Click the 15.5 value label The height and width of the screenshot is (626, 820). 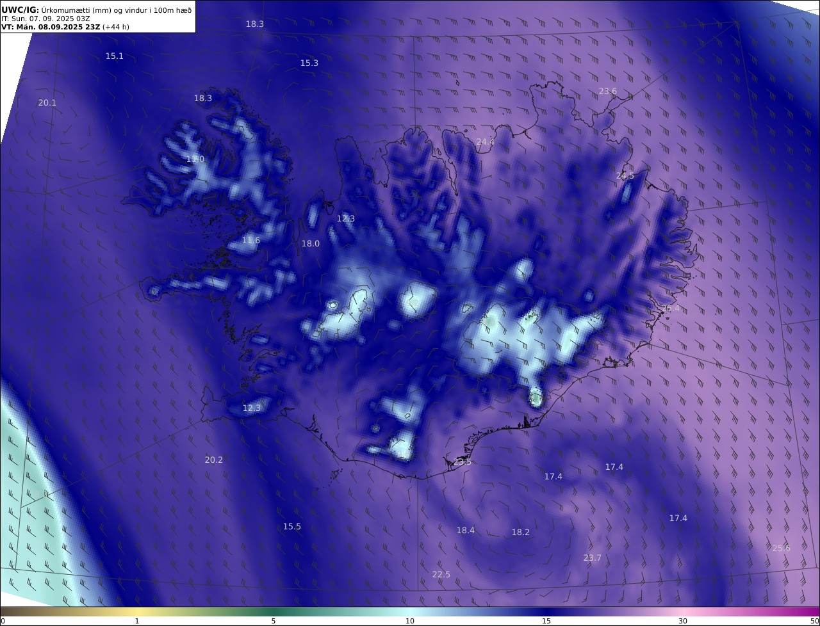pyautogui.click(x=292, y=527)
